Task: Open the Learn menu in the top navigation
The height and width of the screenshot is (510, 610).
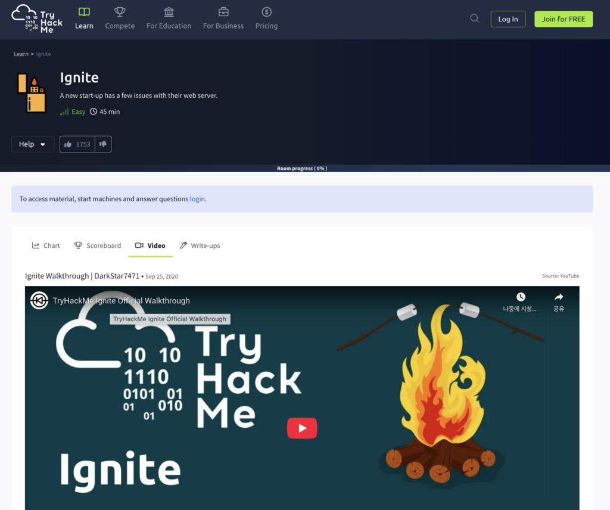Action: 84,18
